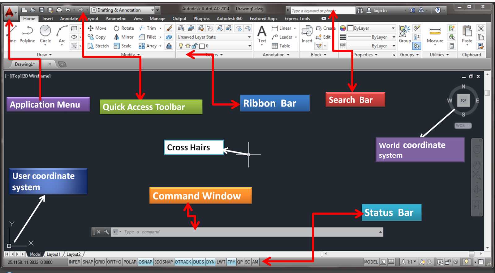495x273 pixels.
Task: Click the Scale tool
Action: (123, 46)
